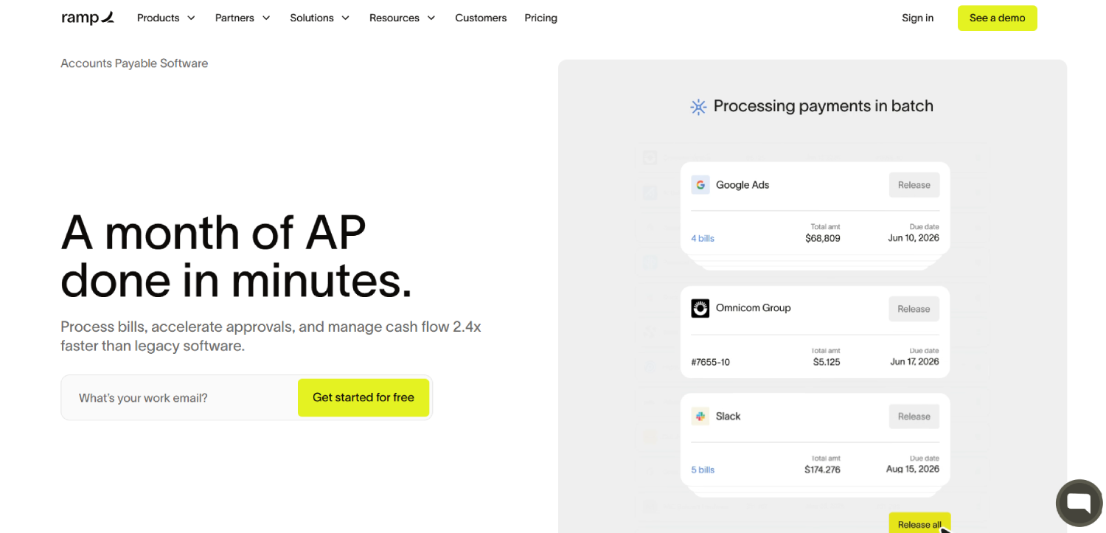Expand the Products dropdown menu
This screenshot has height=533, width=1106.
pos(166,18)
